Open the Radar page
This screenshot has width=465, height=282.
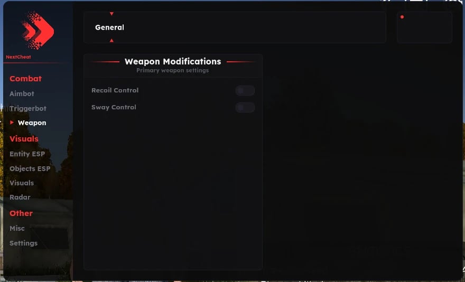pyautogui.click(x=20, y=197)
